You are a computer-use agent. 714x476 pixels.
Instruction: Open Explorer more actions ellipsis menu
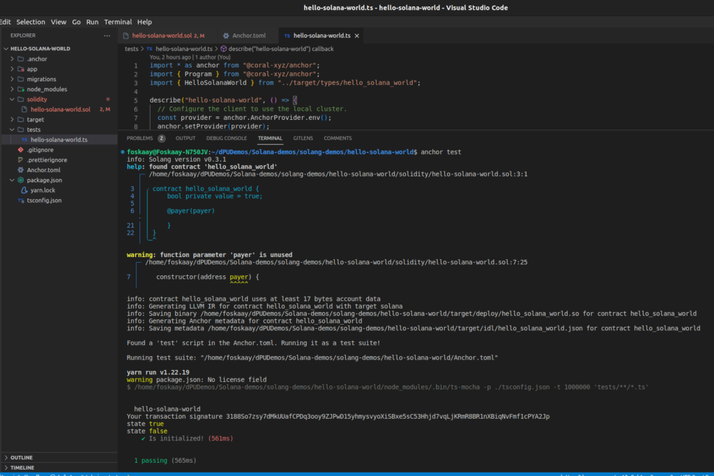[x=107, y=36]
